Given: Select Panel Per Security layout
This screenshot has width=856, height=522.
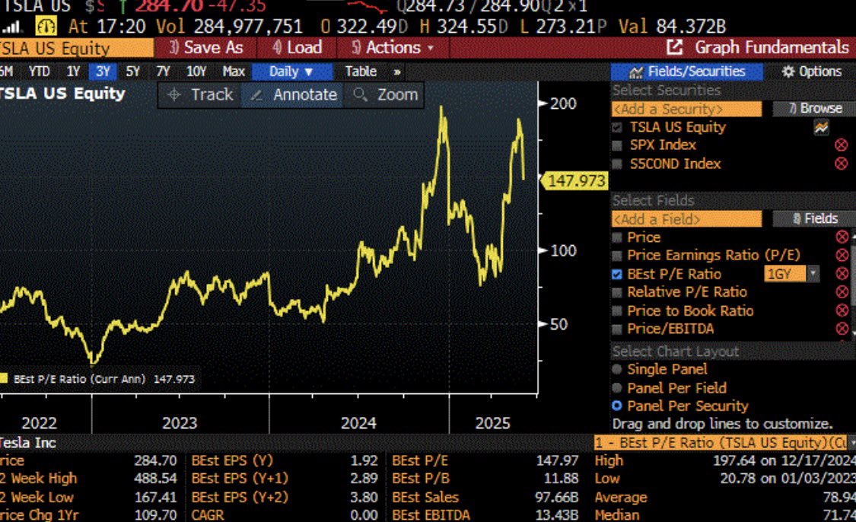Looking at the screenshot, I should click(617, 406).
